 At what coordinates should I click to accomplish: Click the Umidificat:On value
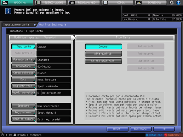coord(56,93)
